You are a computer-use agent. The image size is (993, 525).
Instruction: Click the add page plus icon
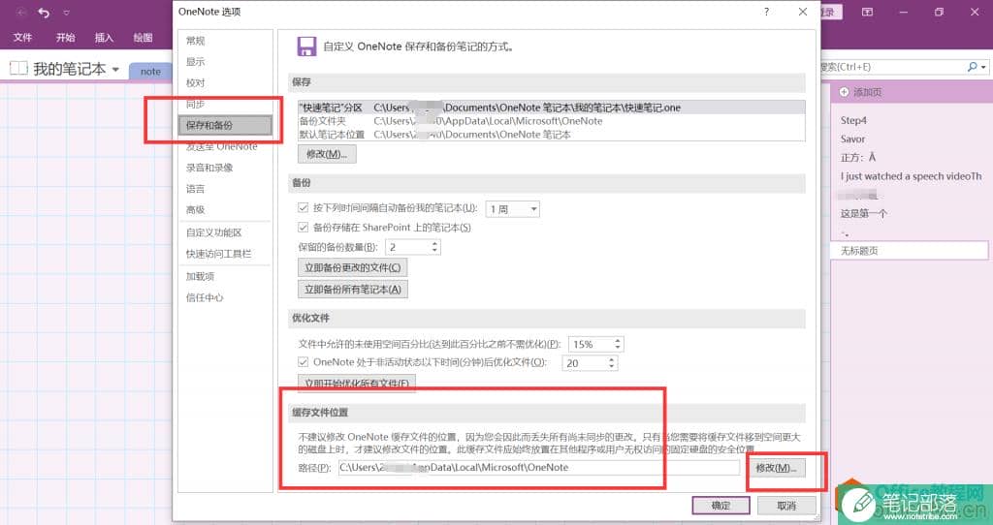pos(844,92)
